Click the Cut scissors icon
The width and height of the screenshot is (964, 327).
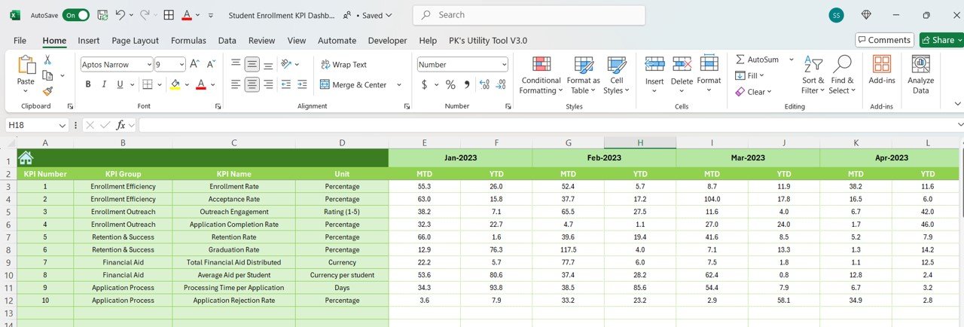point(47,60)
